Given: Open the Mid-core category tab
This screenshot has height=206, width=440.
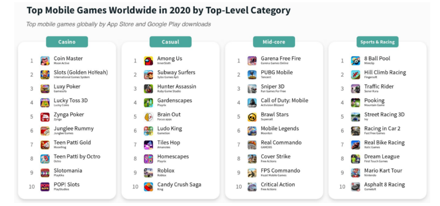Looking at the screenshot, I should click(274, 42).
